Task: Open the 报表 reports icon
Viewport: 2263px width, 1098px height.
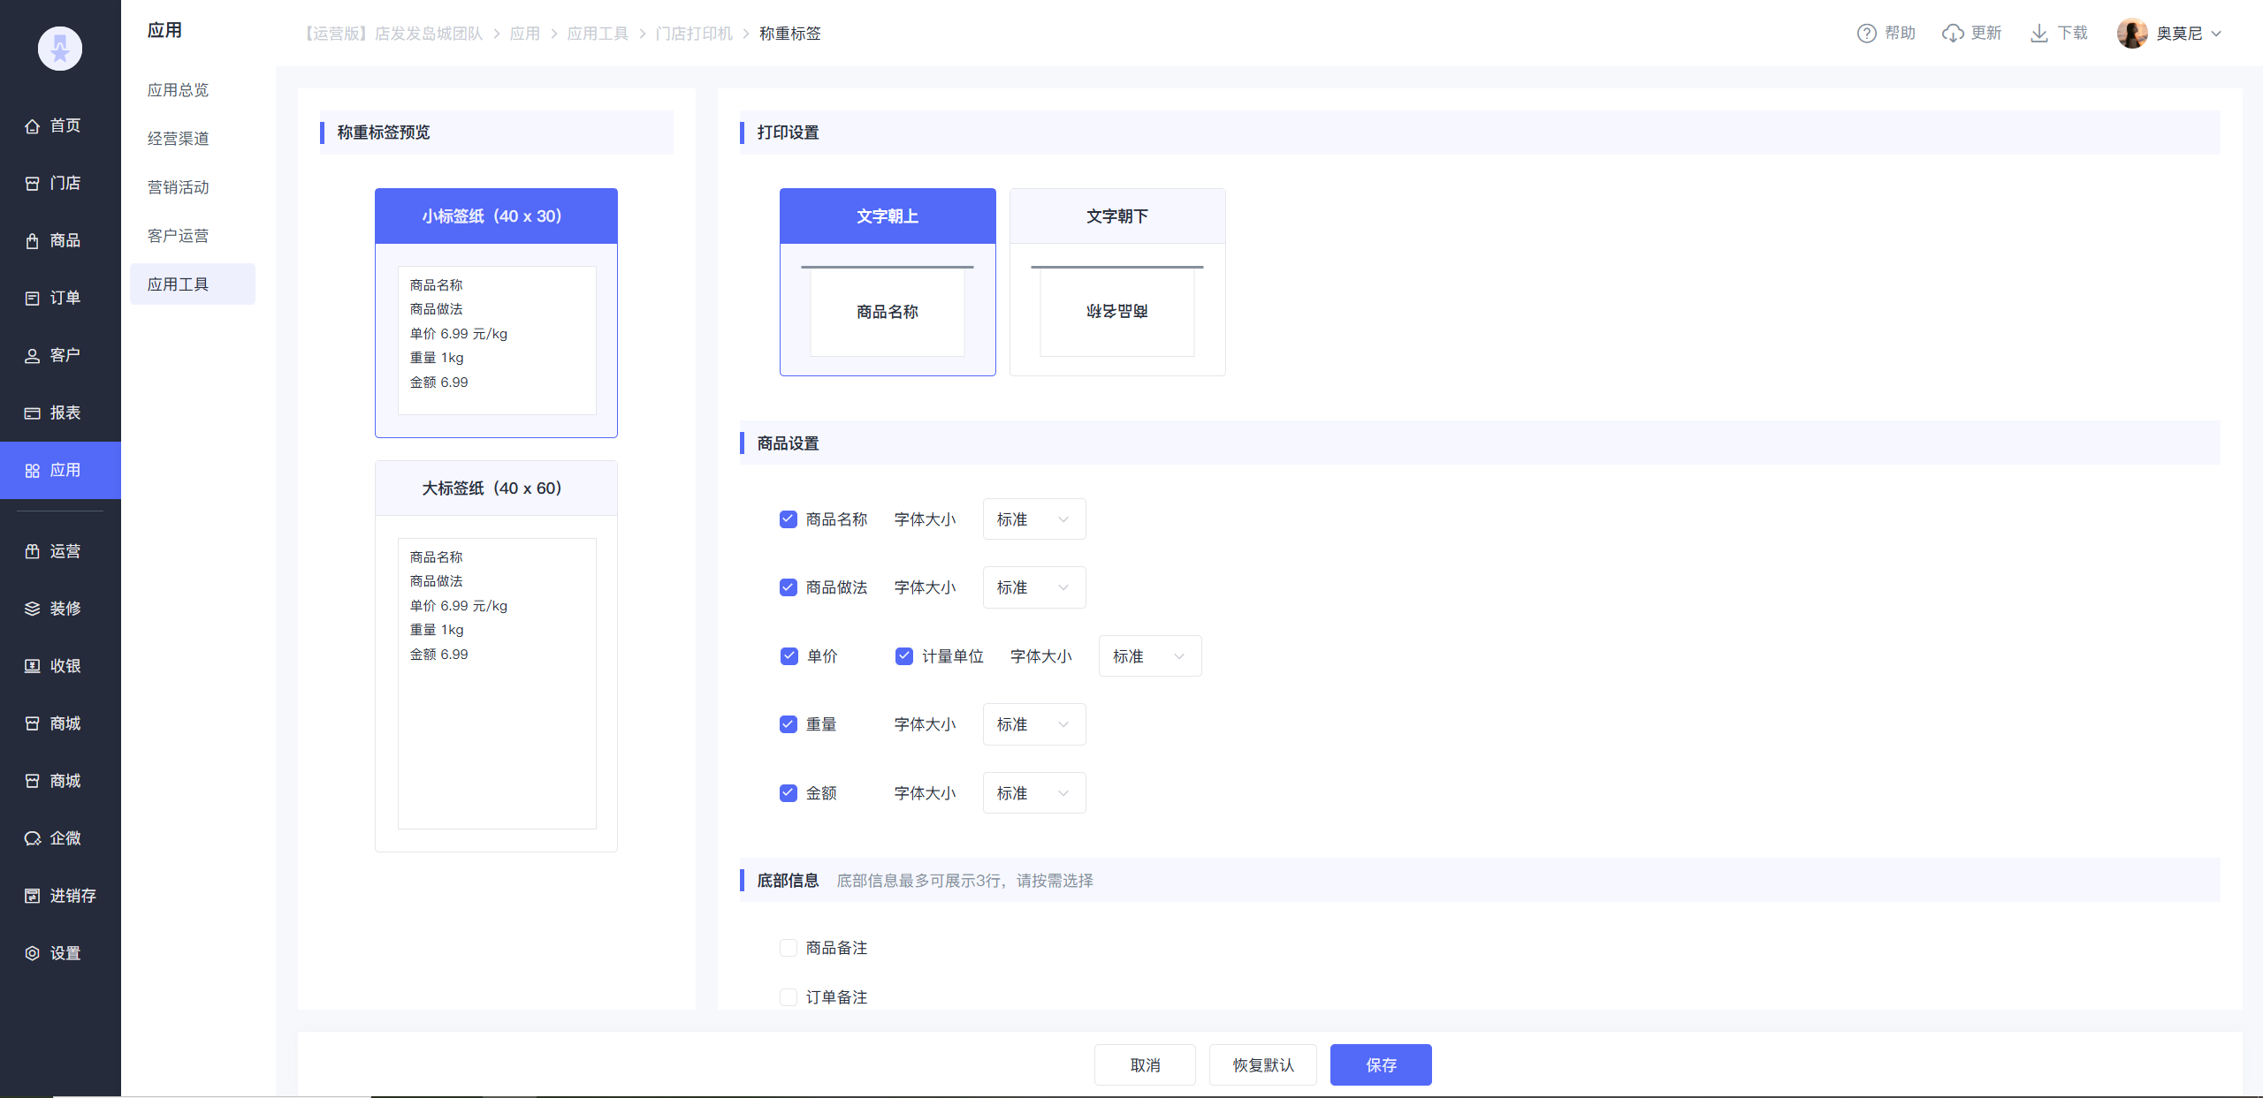Action: [x=33, y=413]
